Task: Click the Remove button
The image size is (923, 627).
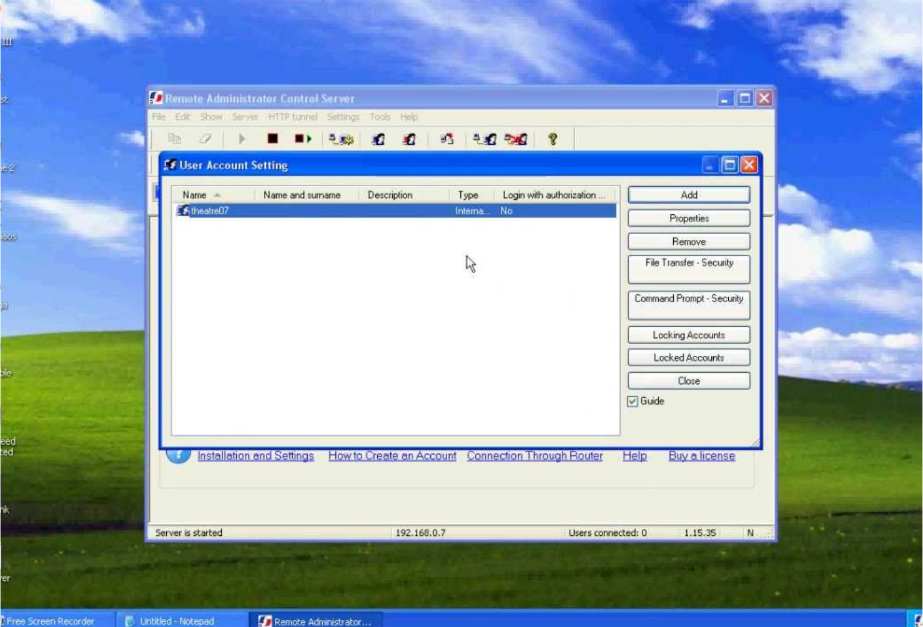Action: [689, 242]
